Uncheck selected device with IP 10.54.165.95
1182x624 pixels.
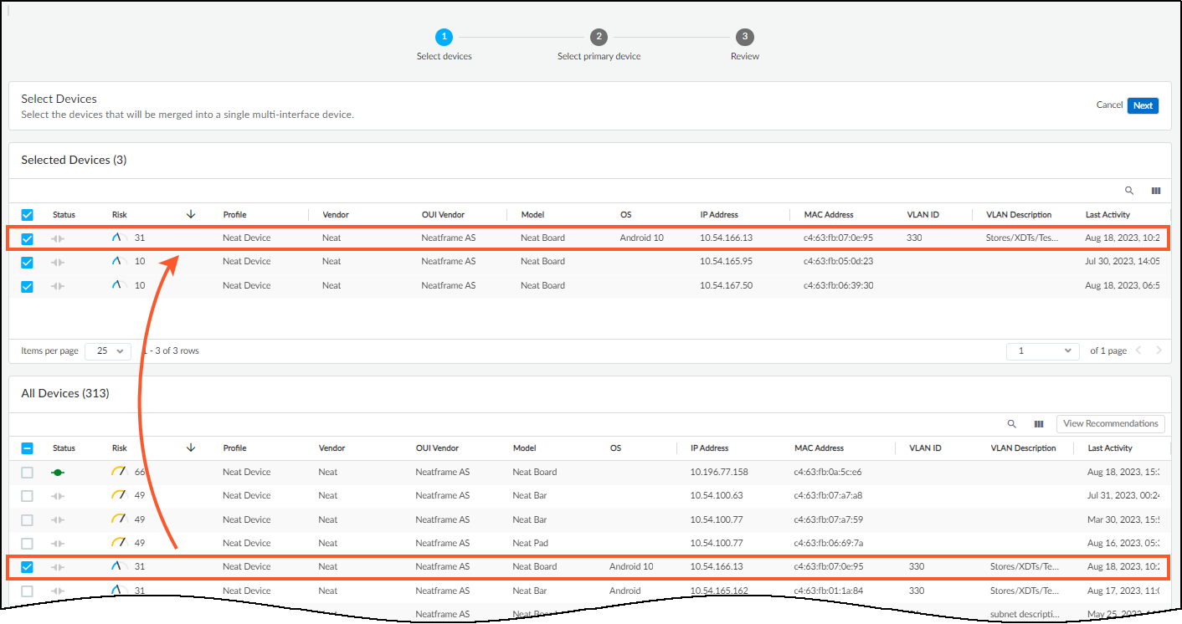tap(27, 262)
